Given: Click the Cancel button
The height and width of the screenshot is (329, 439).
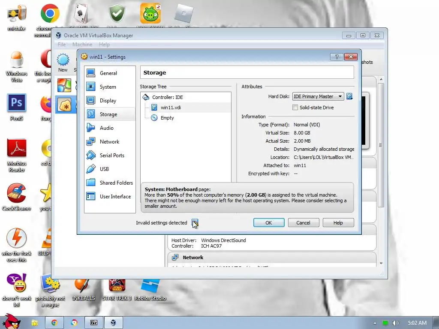Looking at the screenshot, I should click(x=303, y=223).
